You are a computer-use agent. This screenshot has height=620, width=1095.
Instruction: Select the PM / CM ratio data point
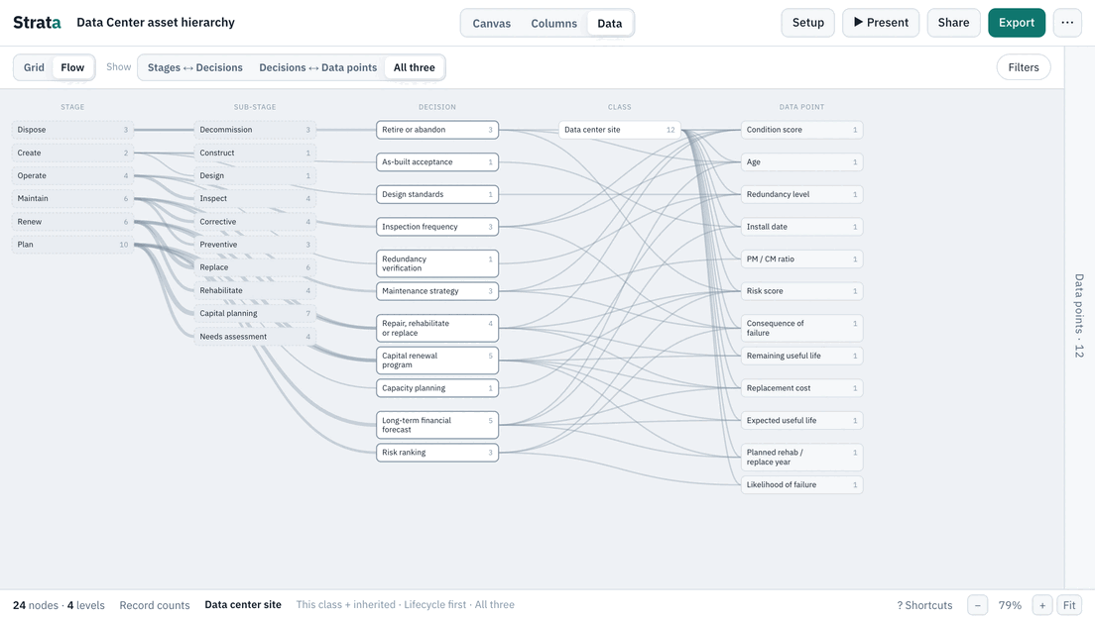(x=801, y=258)
